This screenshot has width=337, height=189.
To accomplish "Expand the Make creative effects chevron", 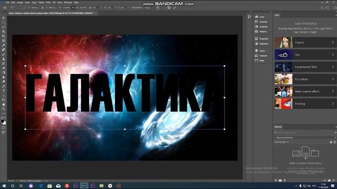I will (x=333, y=91).
